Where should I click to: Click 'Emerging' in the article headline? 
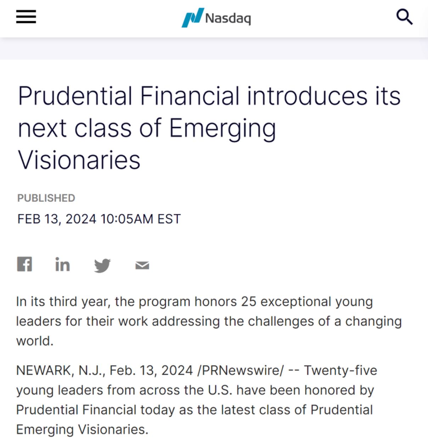click(223, 128)
